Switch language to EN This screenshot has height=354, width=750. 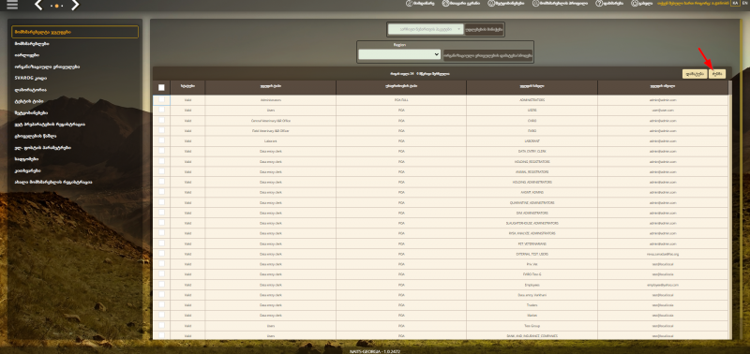tap(745, 3)
